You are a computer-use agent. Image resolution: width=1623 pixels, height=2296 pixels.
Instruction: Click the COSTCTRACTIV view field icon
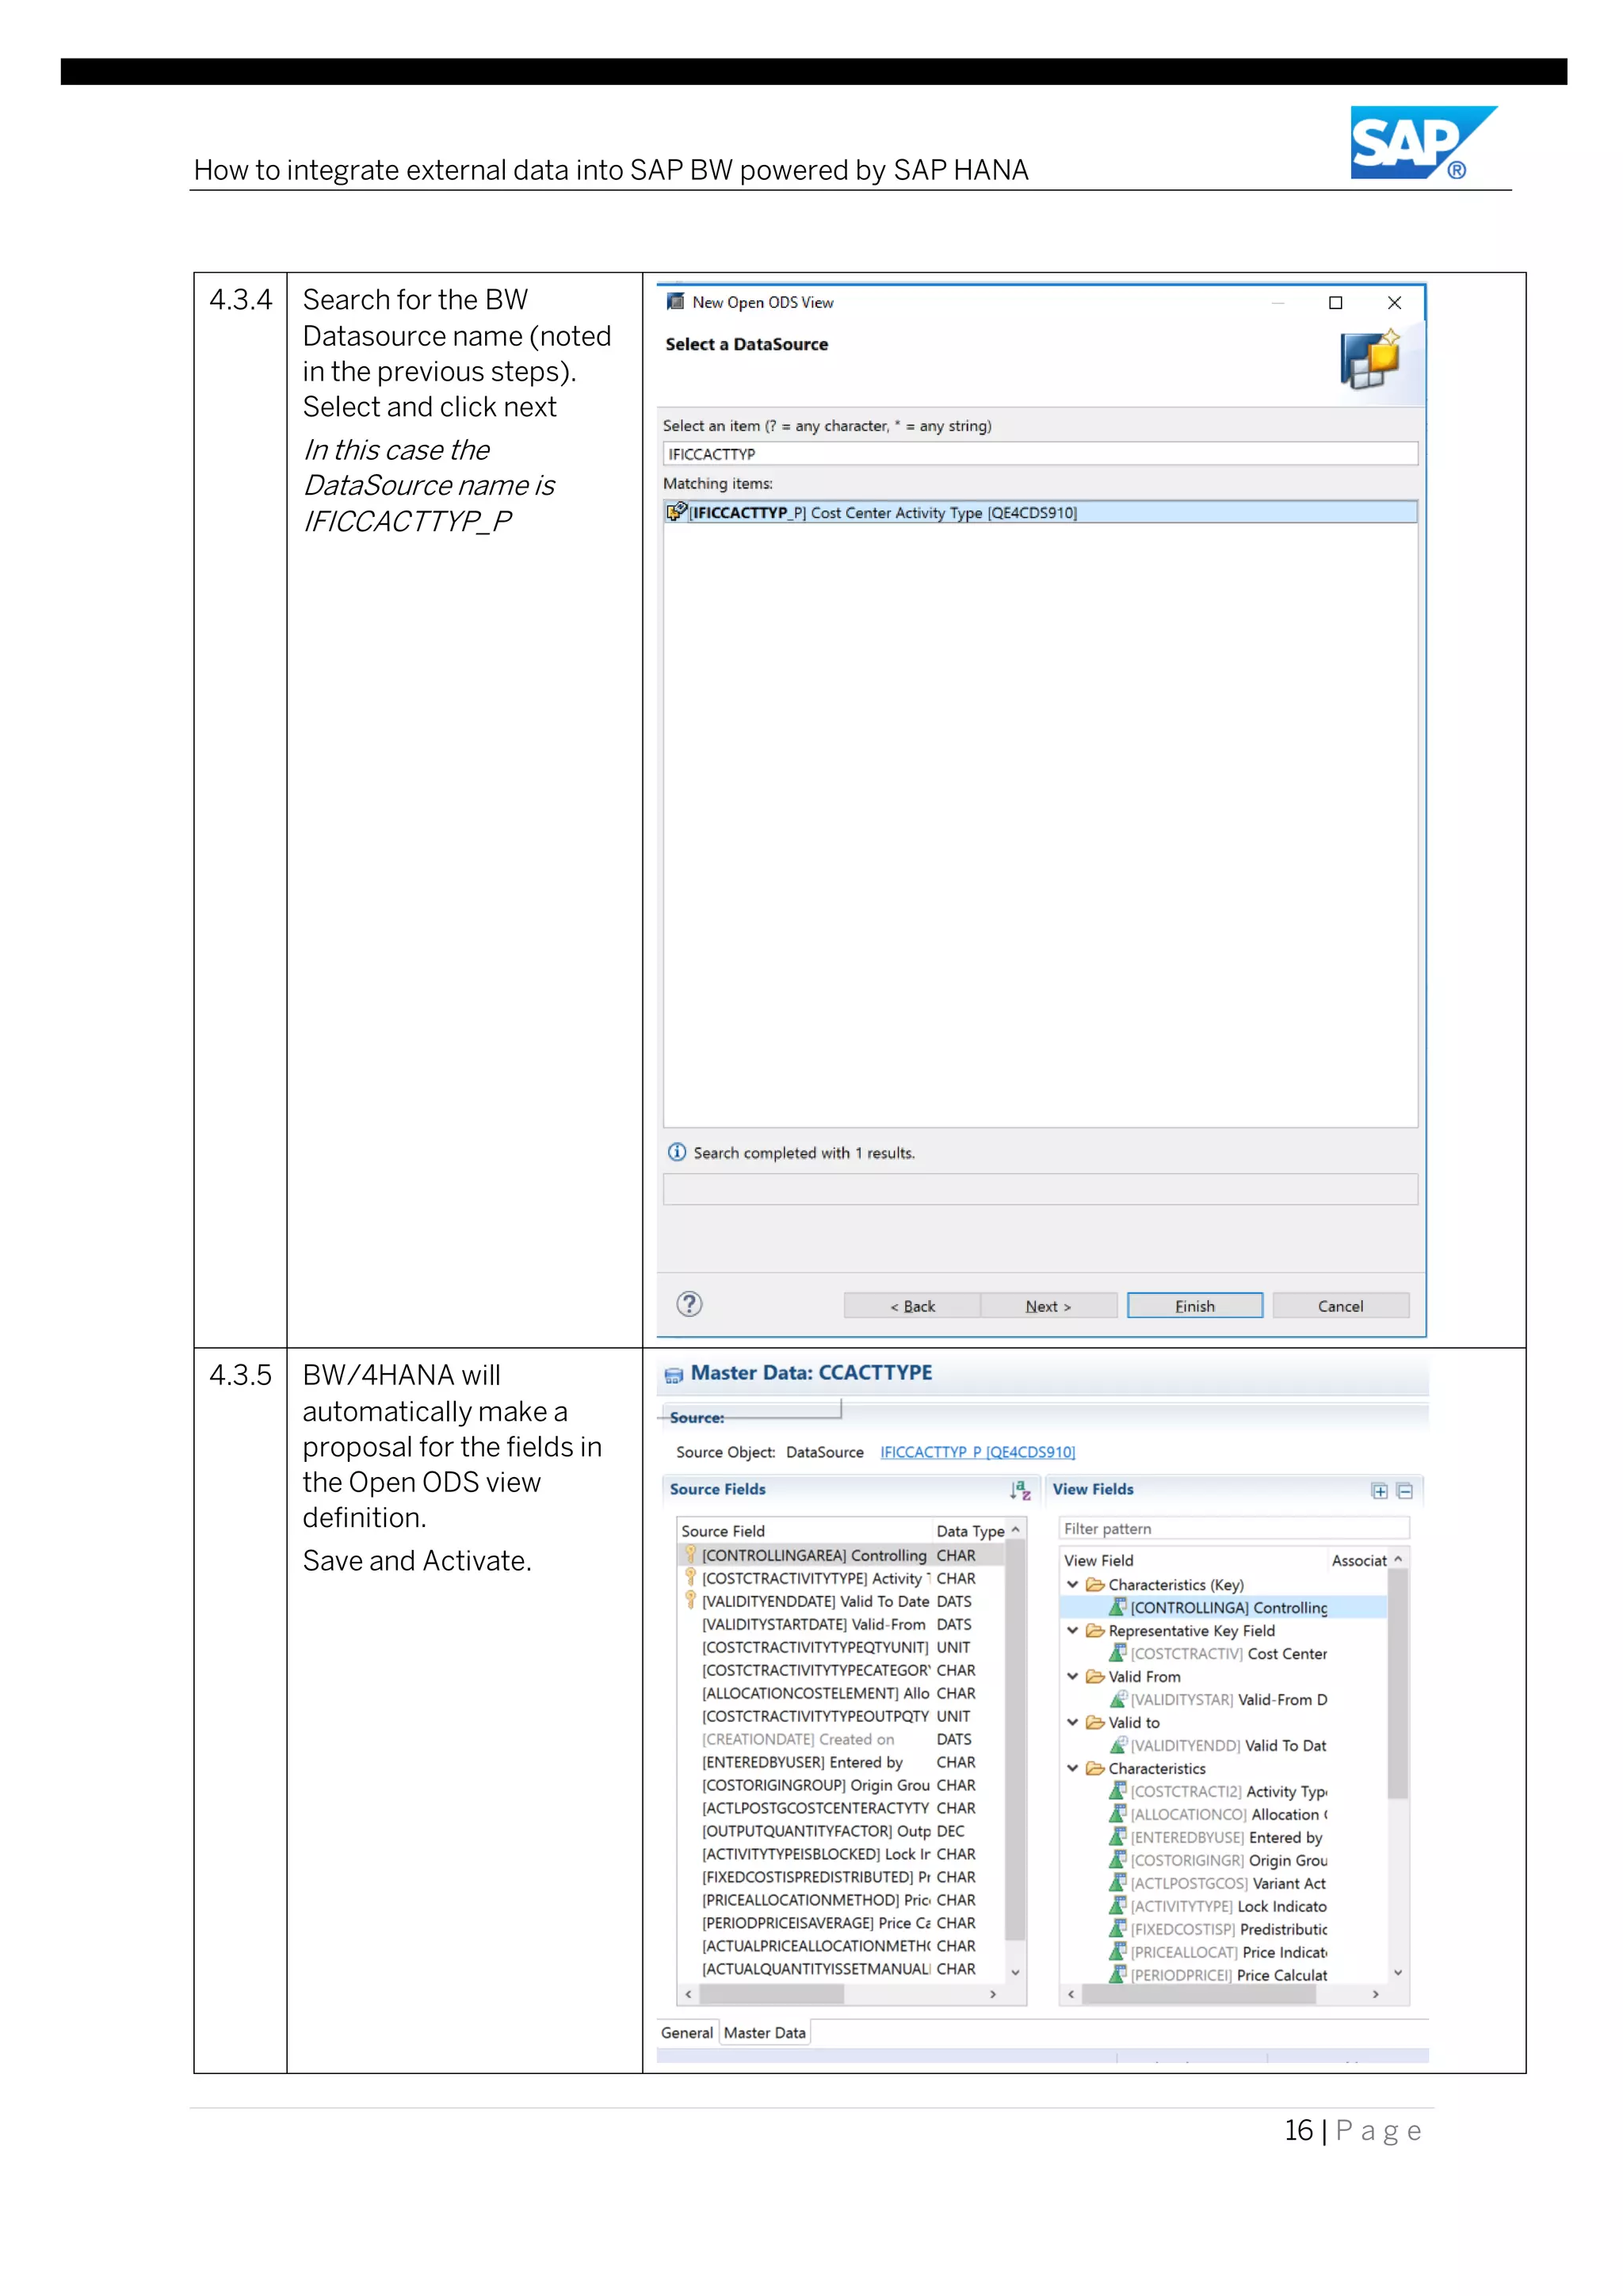(1118, 1653)
